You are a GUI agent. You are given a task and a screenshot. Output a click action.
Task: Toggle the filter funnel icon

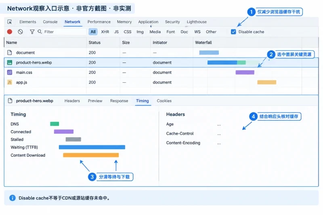(x=32, y=32)
